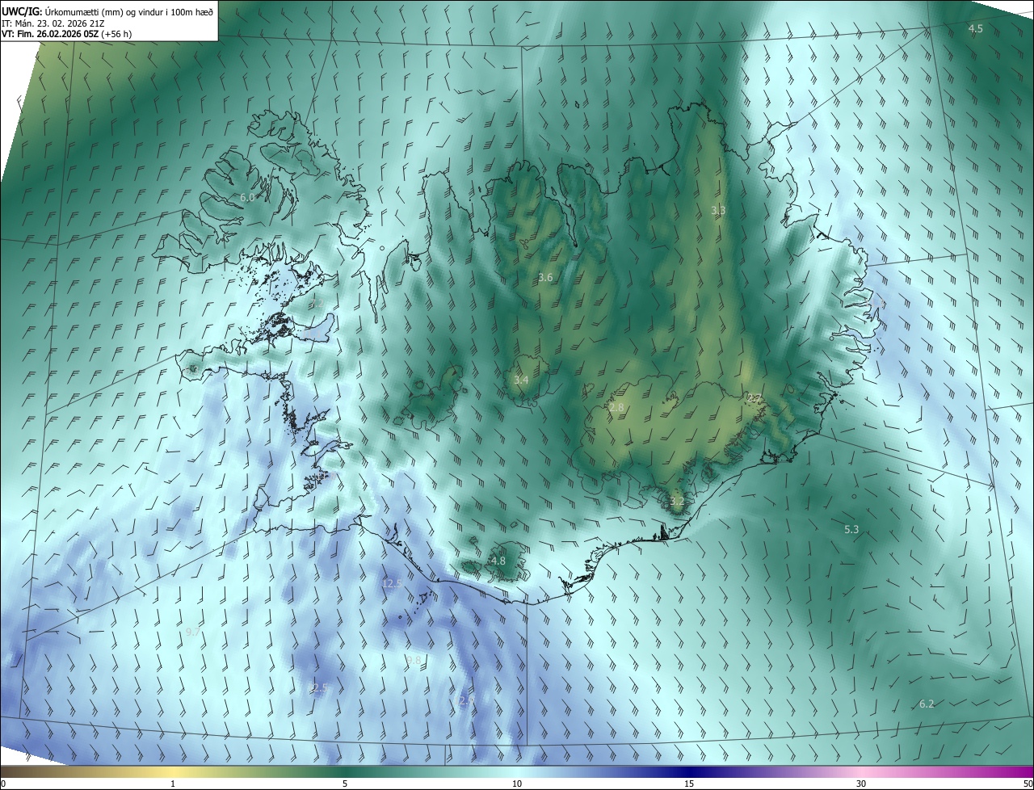Click the "IT: Mán. 23. 02. 2026 21Z" line
This screenshot has width=1034, height=790.
tap(53, 23)
